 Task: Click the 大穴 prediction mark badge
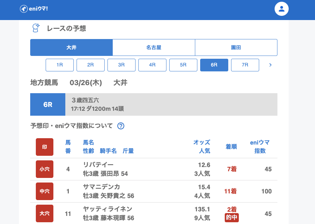click(x=45, y=213)
